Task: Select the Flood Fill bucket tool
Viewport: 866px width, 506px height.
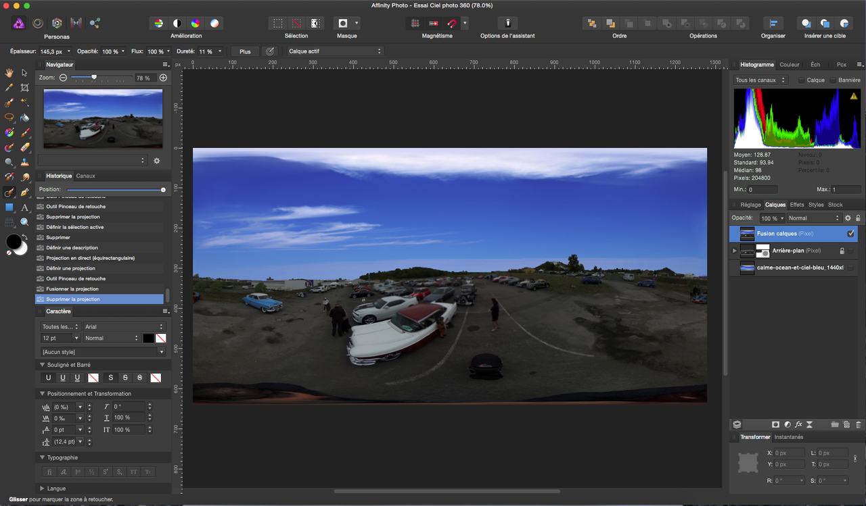Action: (x=24, y=118)
